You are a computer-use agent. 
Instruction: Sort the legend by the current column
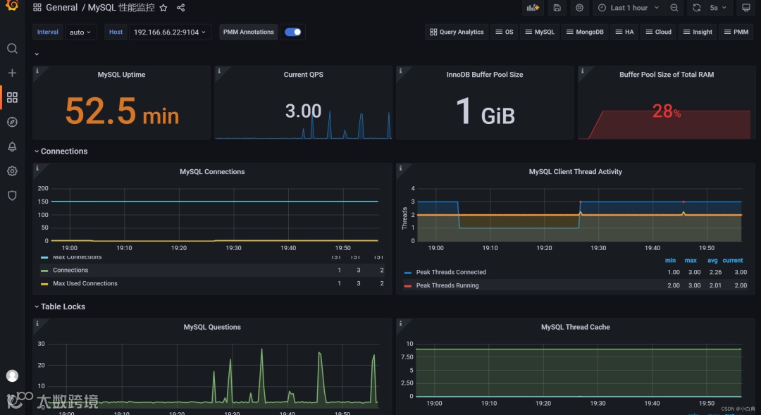click(x=732, y=261)
